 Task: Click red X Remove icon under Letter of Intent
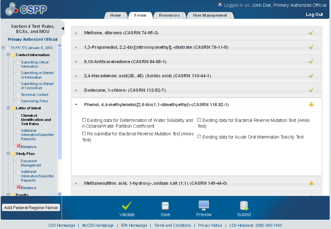pyautogui.click(x=19, y=146)
